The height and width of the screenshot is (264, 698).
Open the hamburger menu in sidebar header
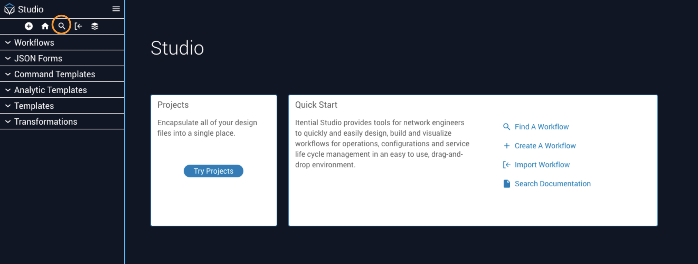[116, 9]
